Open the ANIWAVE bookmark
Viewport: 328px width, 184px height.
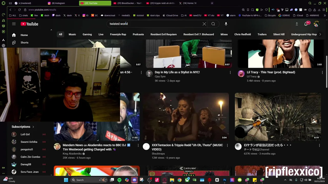312,15
